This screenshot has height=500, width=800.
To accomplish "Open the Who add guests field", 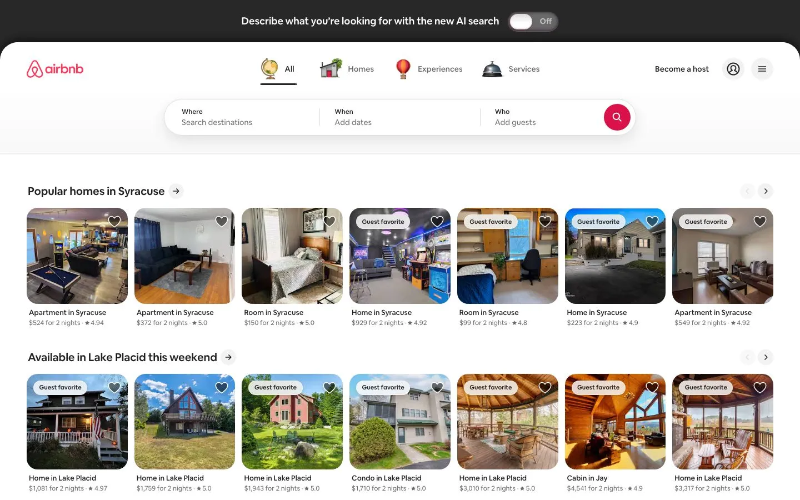I will point(542,117).
